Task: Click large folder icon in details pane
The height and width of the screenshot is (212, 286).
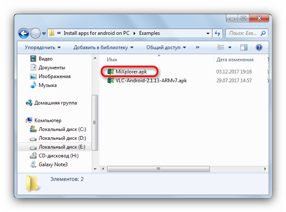Action: click(32, 183)
